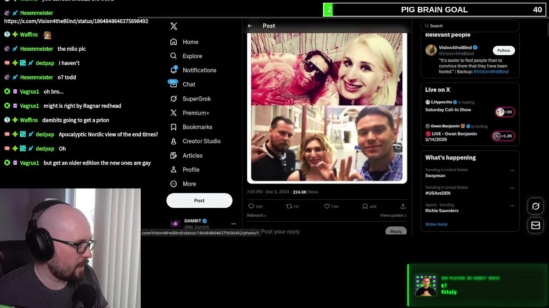Open the bottom group photo in the post
Viewport: 549px width, 308px height.
(x=327, y=144)
